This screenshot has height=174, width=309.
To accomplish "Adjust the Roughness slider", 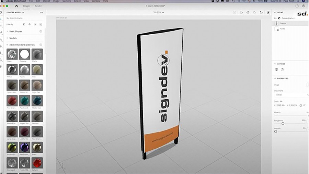I will 283,123.
